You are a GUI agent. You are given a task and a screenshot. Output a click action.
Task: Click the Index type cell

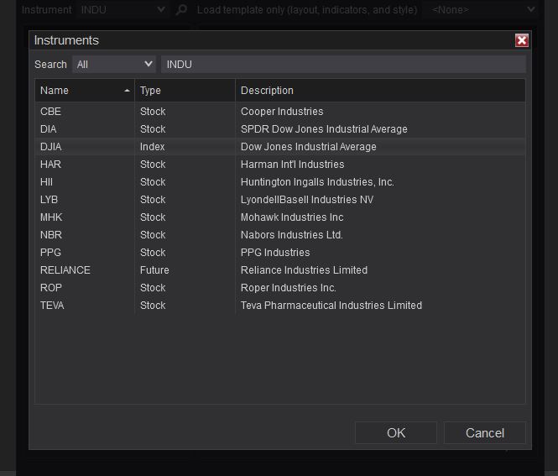coord(153,147)
